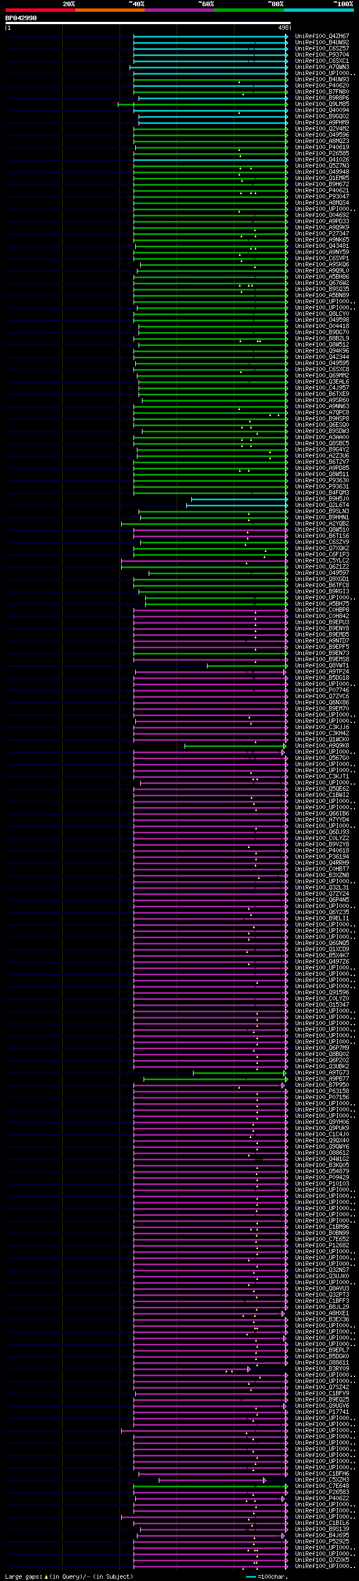Select the UniRef100_B9ENY8 hit label
This screenshot has height=1581, width=359.
click(322, 628)
